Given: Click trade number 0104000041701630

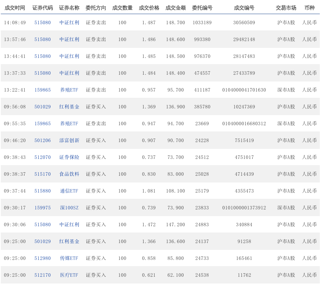Looking at the screenshot, I should [x=244, y=90].
